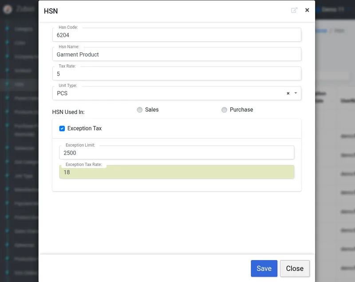The height and width of the screenshot is (282, 355).
Task: Click the Tax Rate input field
Action: (176, 74)
